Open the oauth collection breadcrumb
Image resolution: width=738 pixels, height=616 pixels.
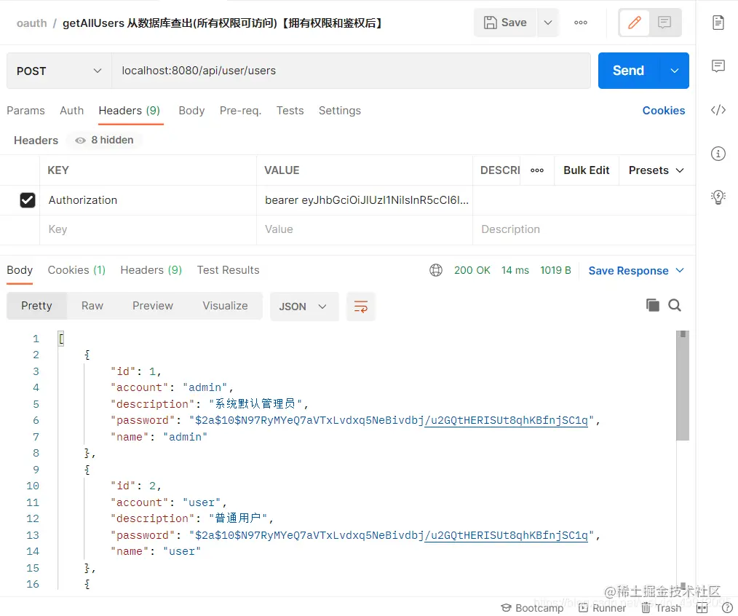pyautogui.click(x=31, y=23)
